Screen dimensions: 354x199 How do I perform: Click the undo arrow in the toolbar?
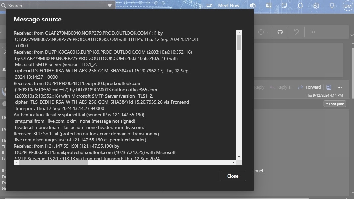tap(296, 32)
